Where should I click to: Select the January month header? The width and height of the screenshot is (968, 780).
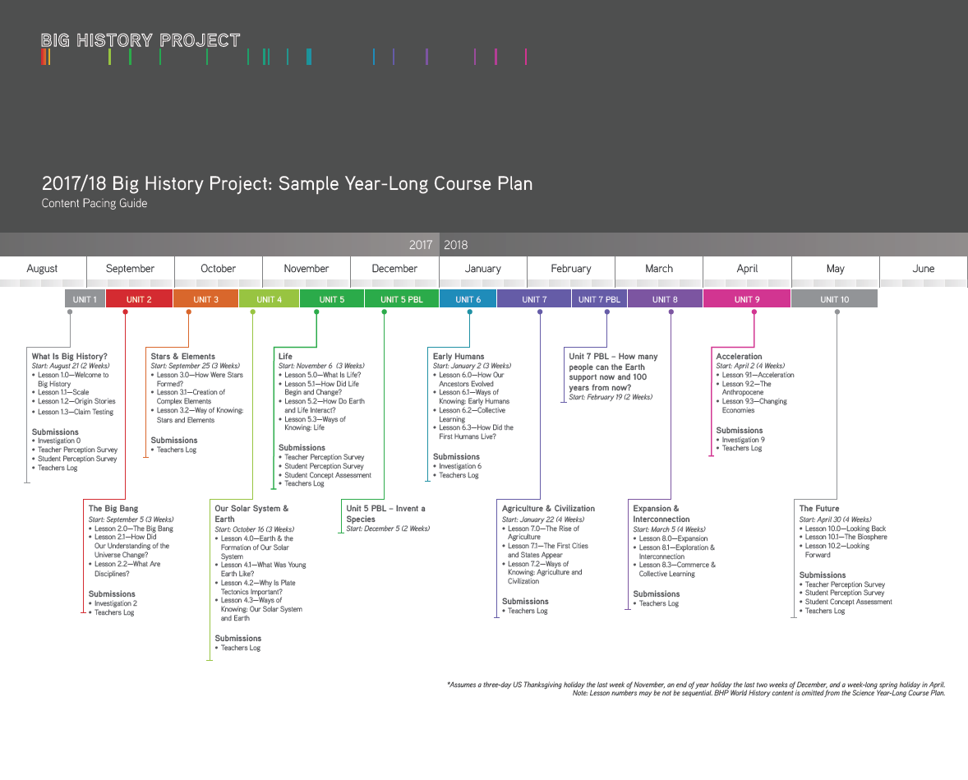pyautogui.click(x=482, y=269)
